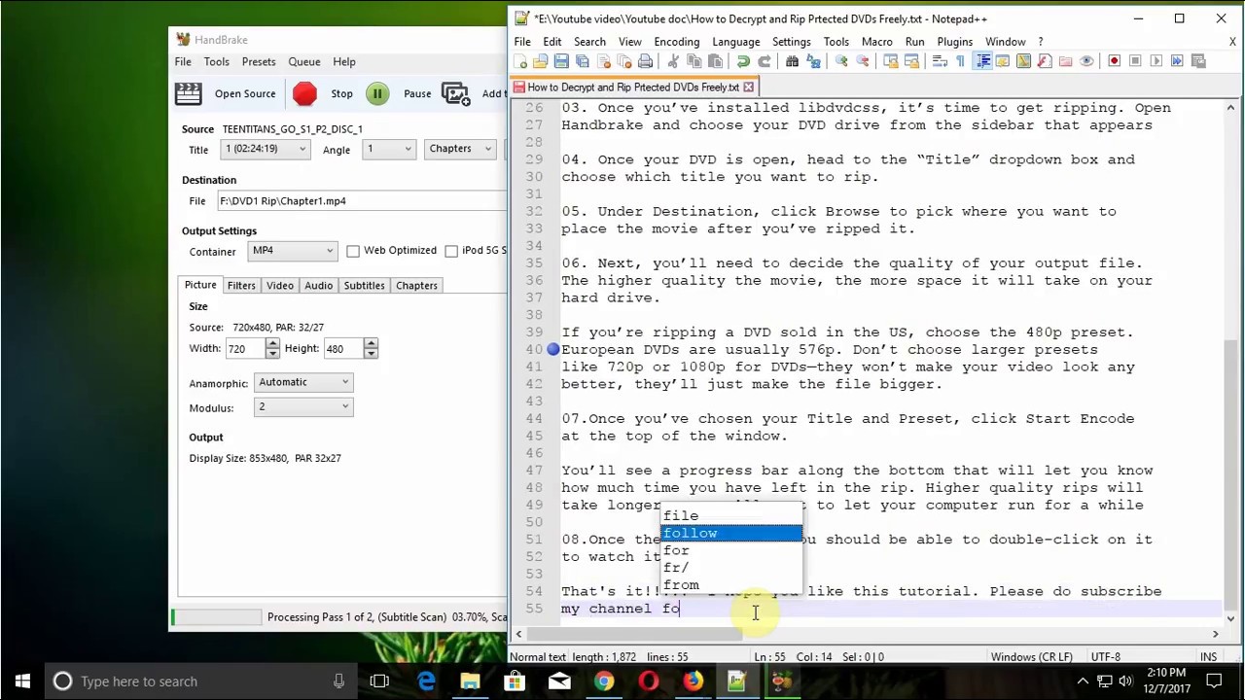Click the Width stepper arrows

(x=272, y=348)
